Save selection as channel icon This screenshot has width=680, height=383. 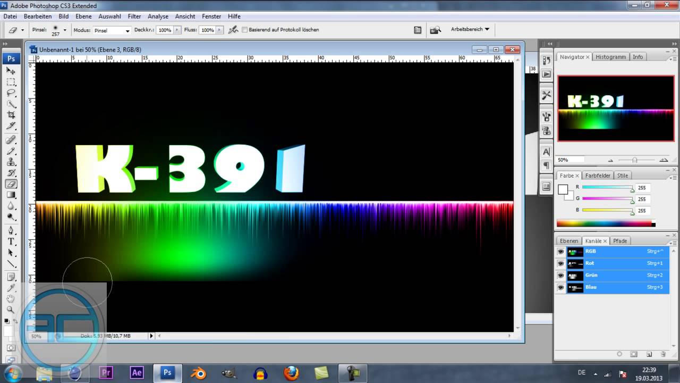(x=634, y=354)
